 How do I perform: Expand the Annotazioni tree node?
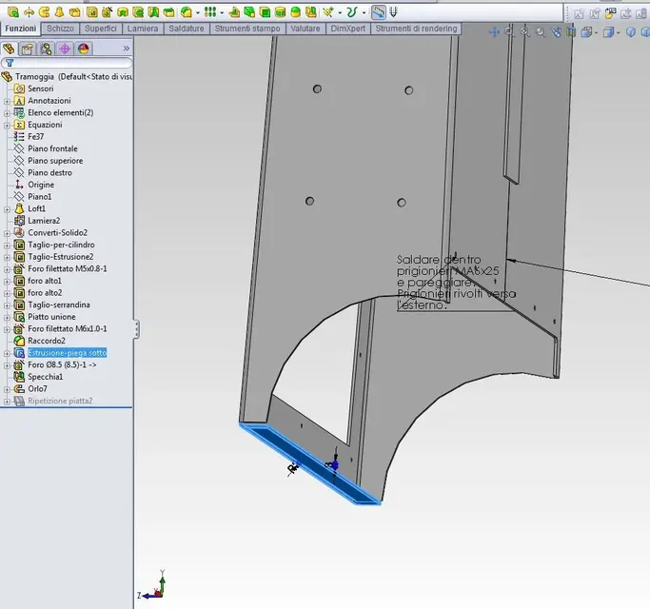7,101
